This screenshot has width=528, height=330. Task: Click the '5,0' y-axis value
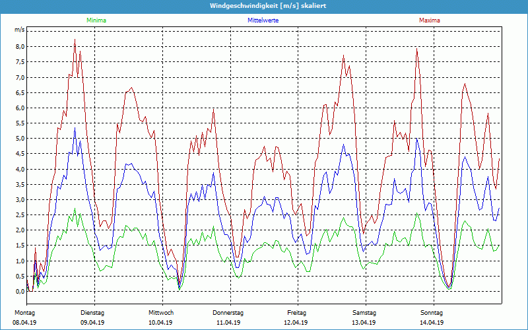pyautogui.click(x=20, y=139)
